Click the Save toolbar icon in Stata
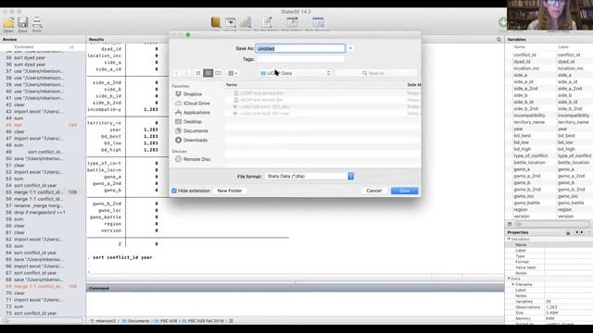 (x=22, y=23)
